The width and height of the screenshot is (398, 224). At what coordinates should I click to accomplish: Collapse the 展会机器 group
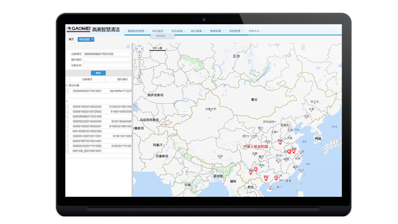point(67,85)
